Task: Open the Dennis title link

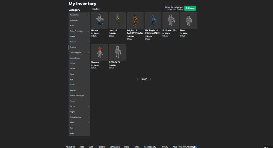Action: pyautogui.click(x=94, y=30)
